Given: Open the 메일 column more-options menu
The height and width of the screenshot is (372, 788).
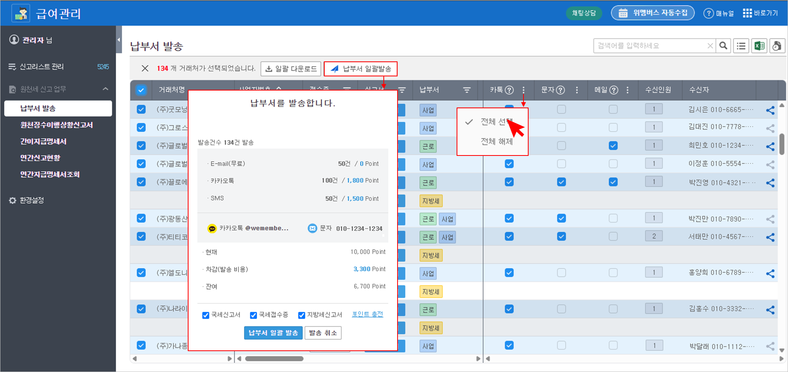Looking at the screenshot, I should tap(627, 90).
